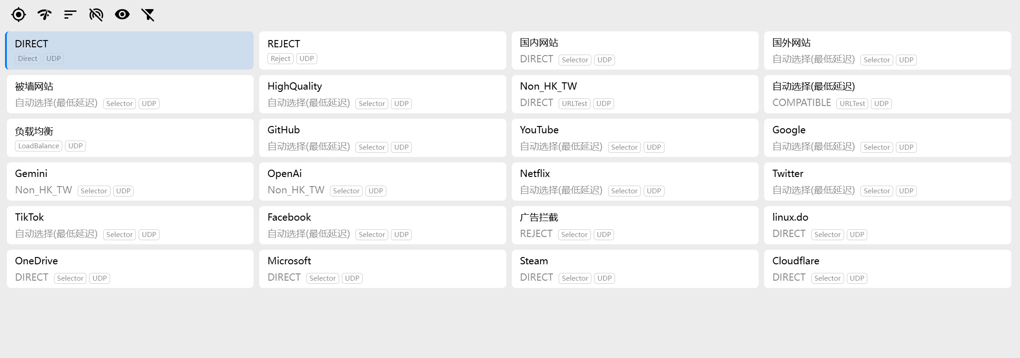
Task: Click the GitHub proxy group
Action: click(x=382, y=138)
